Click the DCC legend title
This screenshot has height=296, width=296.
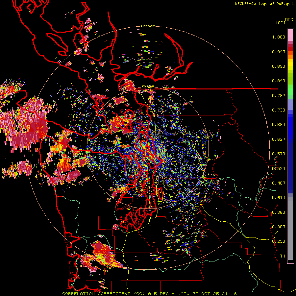pos(289,20)
